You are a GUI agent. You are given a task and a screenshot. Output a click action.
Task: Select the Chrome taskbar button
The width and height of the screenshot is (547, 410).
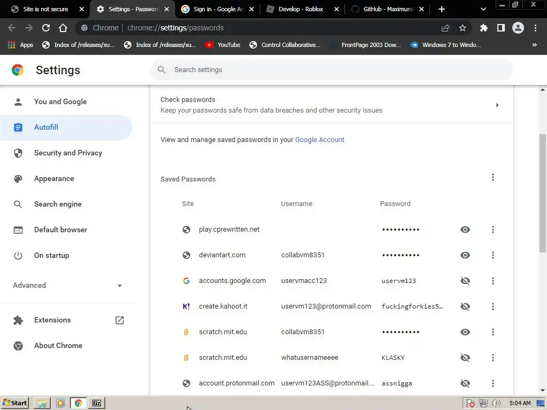79,404
